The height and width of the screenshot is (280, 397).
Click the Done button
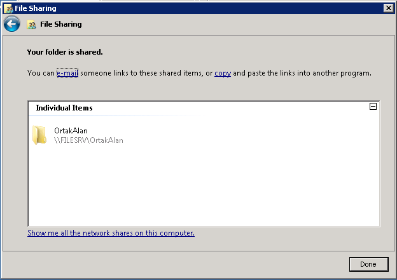[x=368, y=264]
